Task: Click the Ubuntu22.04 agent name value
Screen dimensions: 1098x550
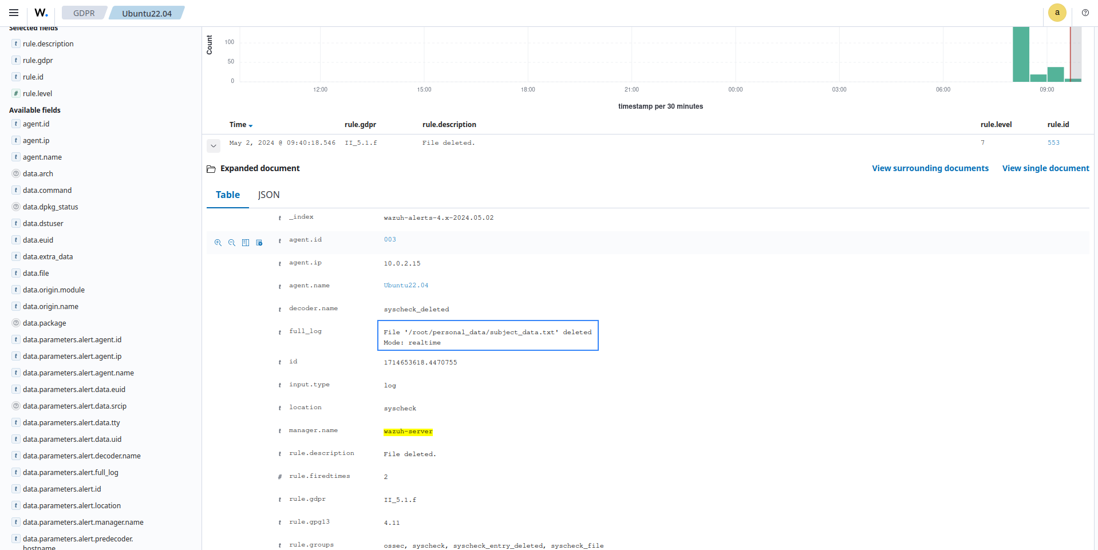Action: click(x=406, y=286)
